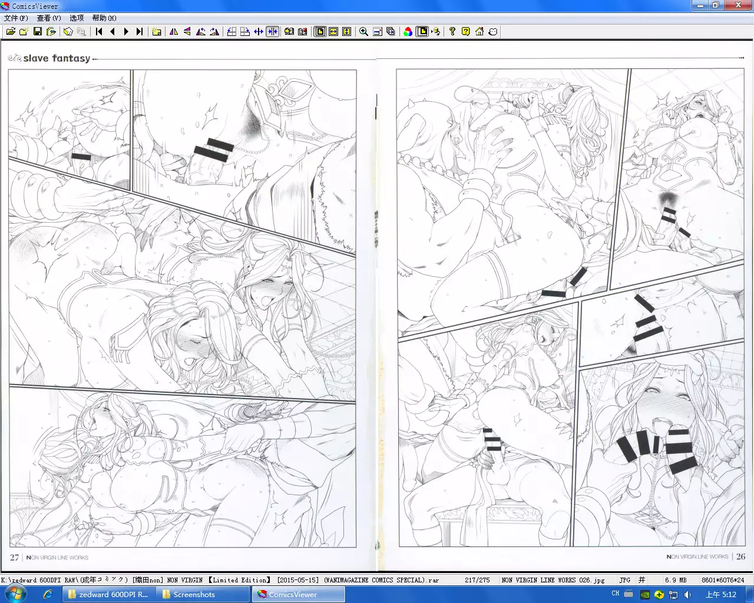Image resolution: width=754 pixels, height=603 pixels.
Task: Click the floppy disk save icon
Action: coord(38,32)
